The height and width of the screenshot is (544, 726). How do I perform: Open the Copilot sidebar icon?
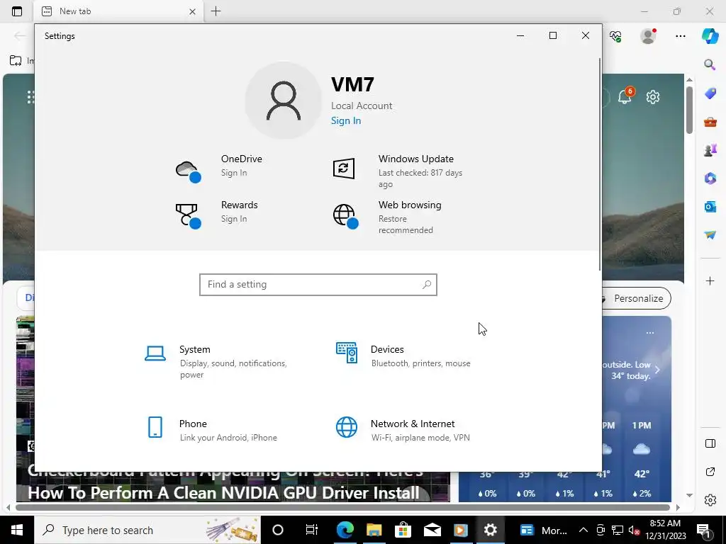click(710, 35)
